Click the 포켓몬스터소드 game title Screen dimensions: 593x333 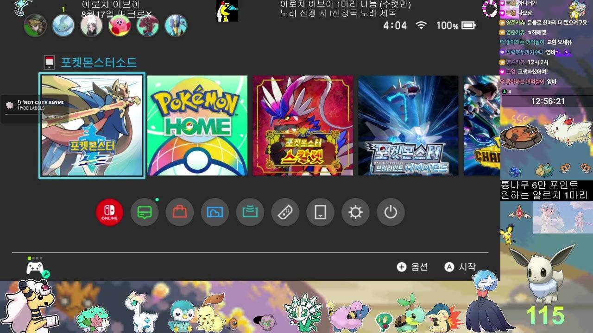click(99, 62)
